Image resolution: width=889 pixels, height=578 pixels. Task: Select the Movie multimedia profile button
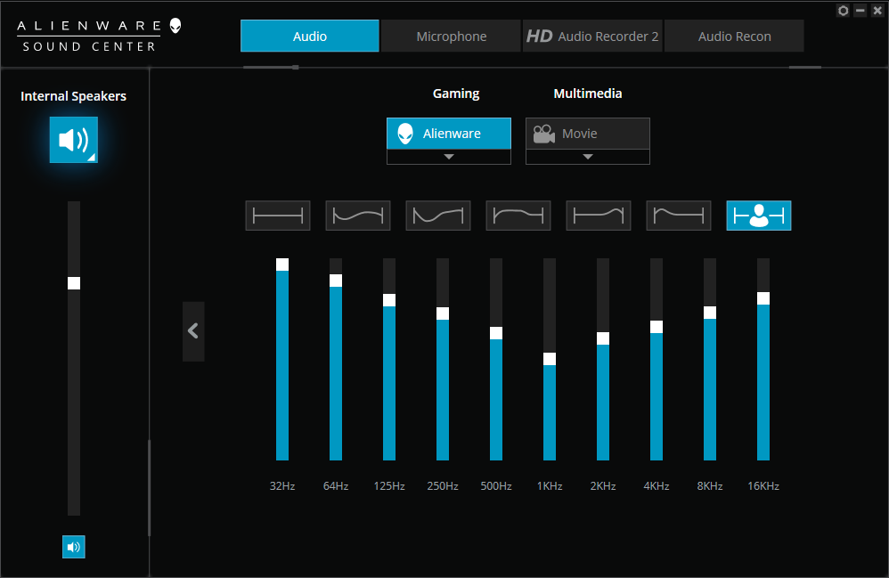tap(587, 134)
